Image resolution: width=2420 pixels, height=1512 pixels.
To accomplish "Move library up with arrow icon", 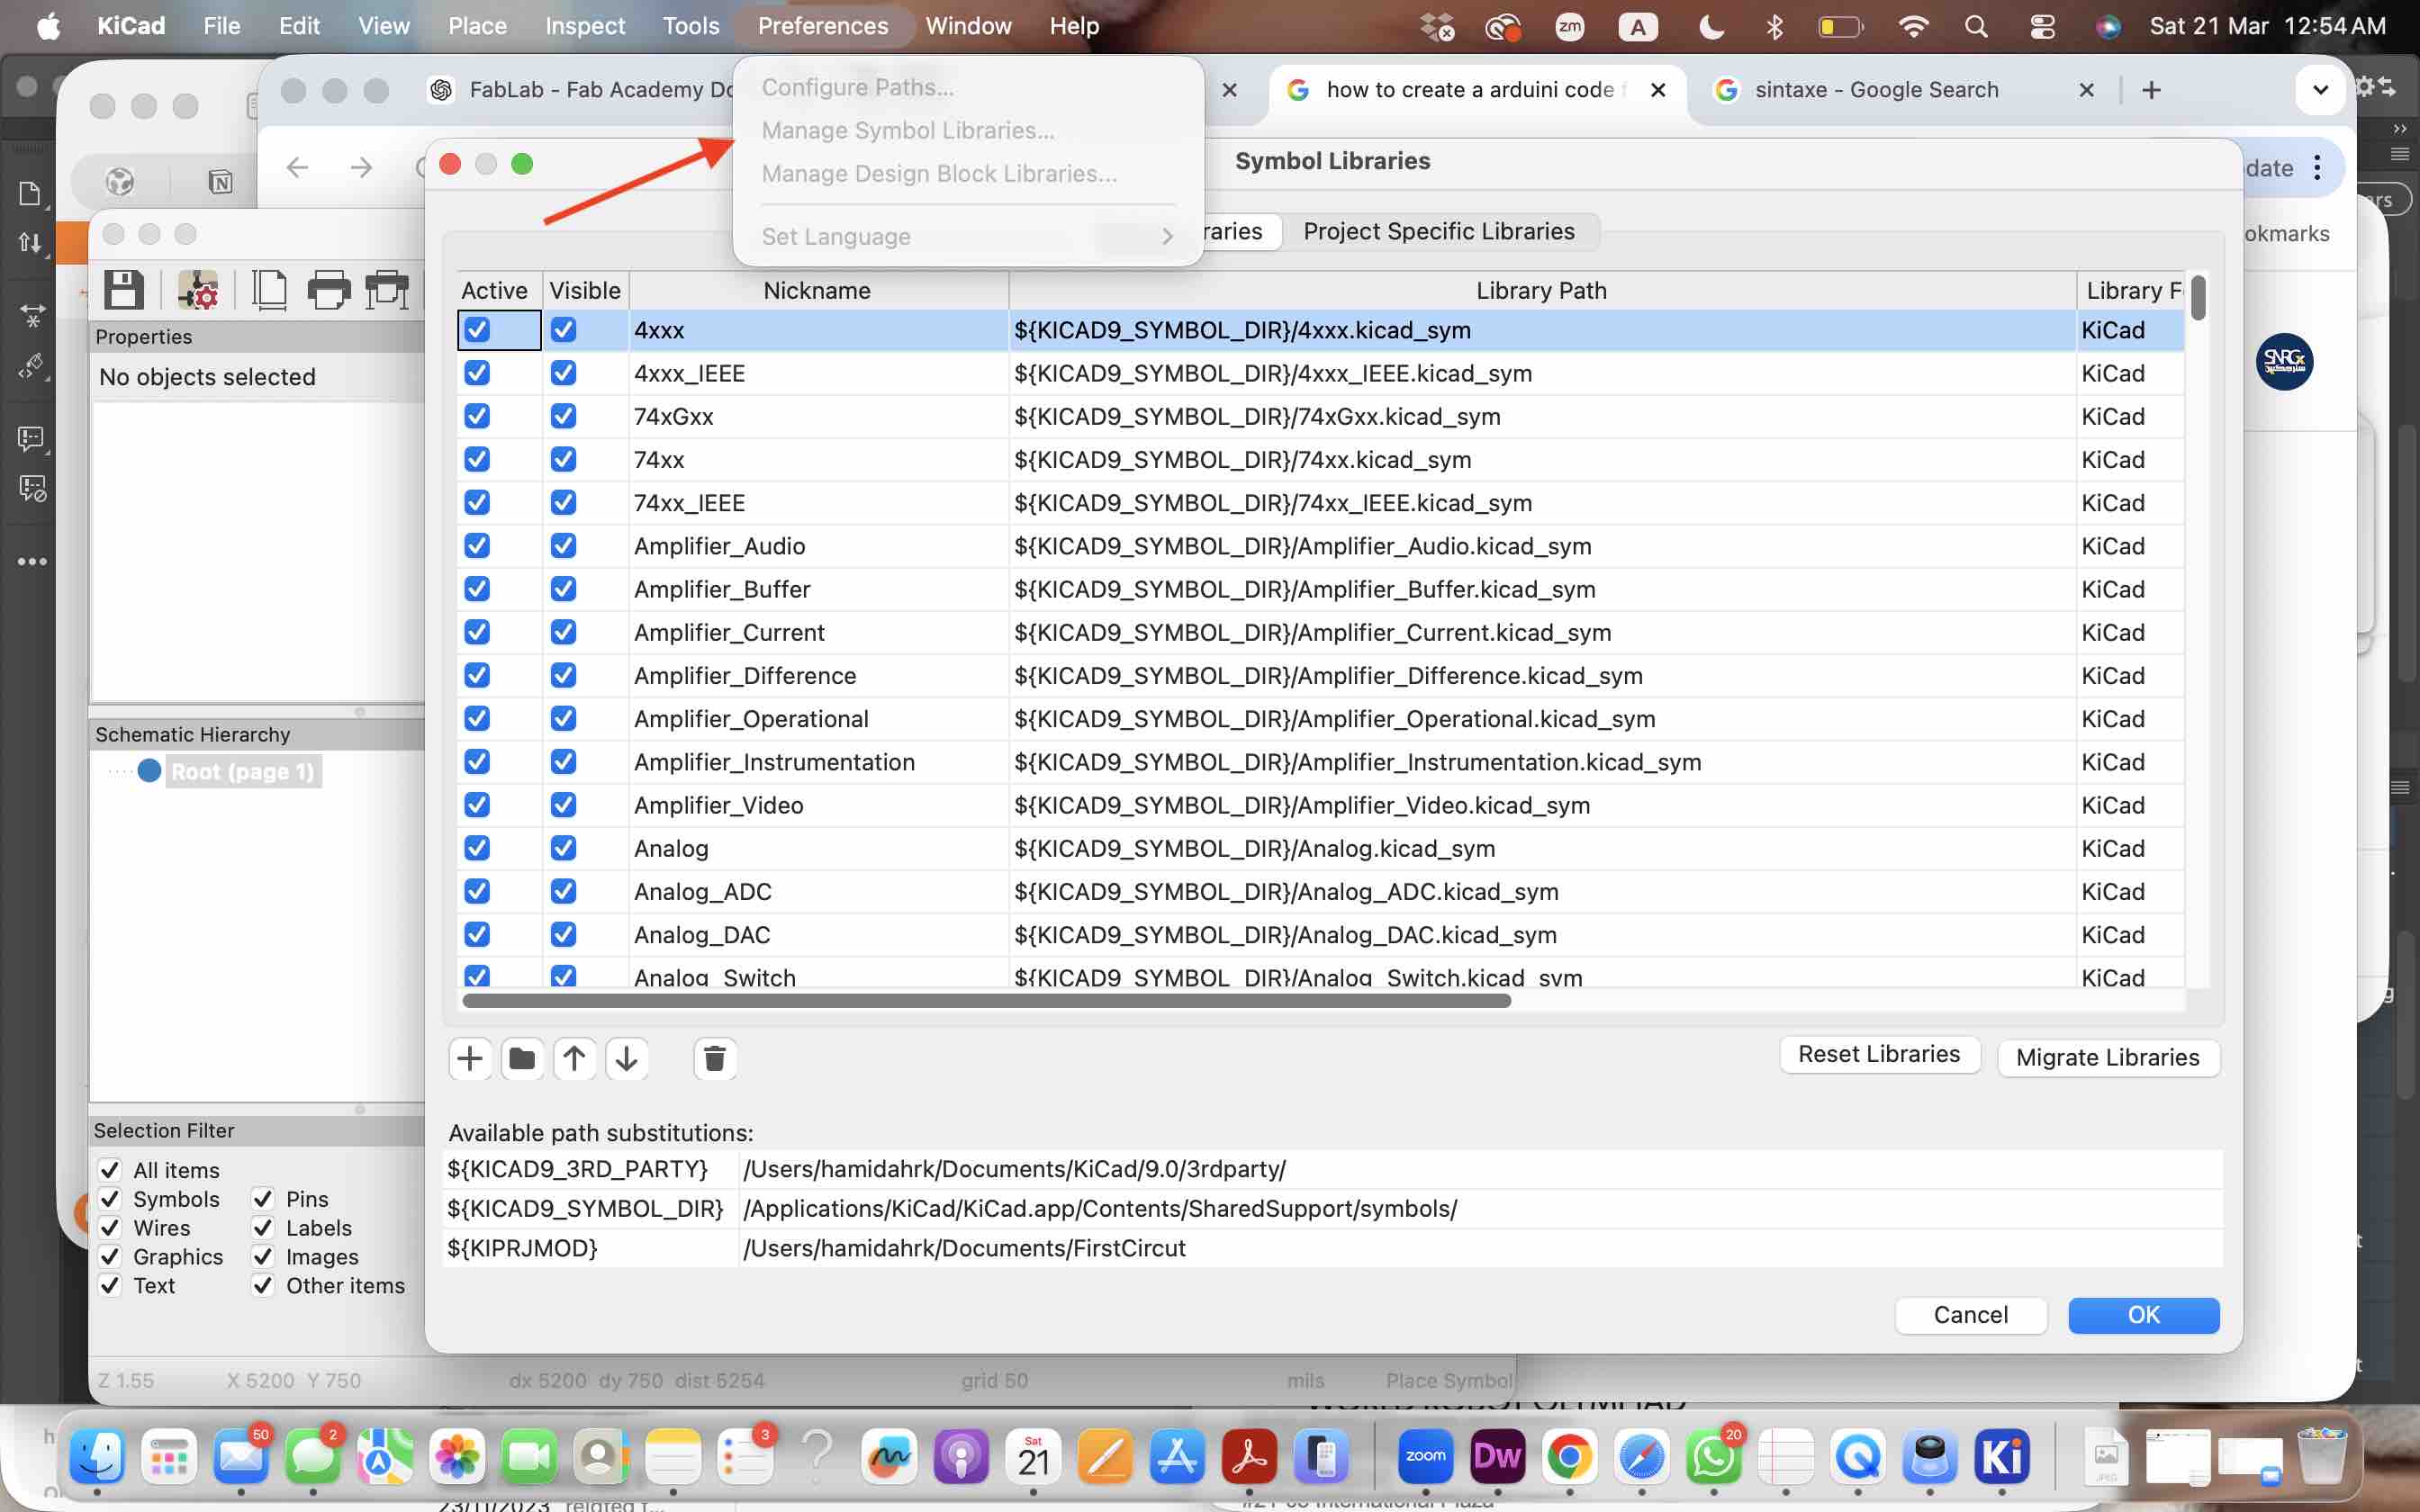I will 574,1058.
